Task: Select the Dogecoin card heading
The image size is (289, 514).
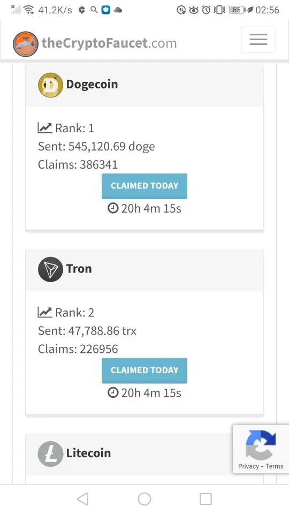Action: [x=92, y=84]
